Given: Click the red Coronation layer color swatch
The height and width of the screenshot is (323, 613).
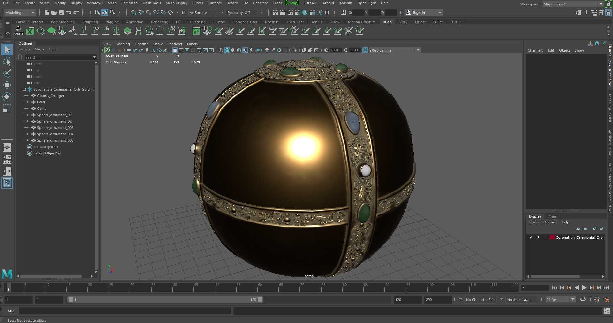Looking at the screenshot, I should pyautogui.click(x=552, y=237).
